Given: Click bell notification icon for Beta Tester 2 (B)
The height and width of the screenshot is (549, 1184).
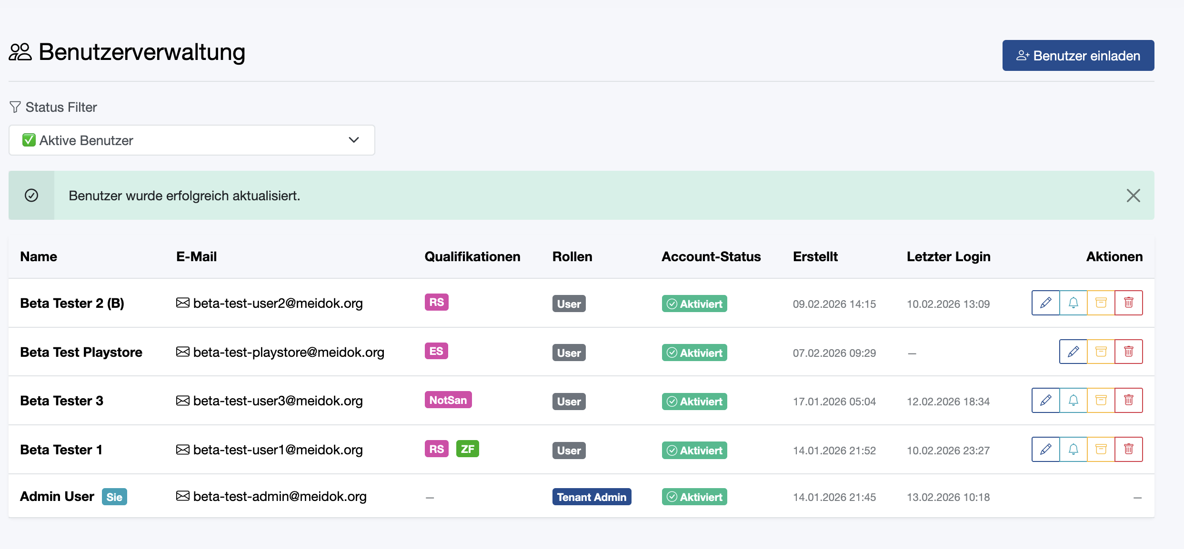Looking at the screenshot, I should pos(1073,303).
